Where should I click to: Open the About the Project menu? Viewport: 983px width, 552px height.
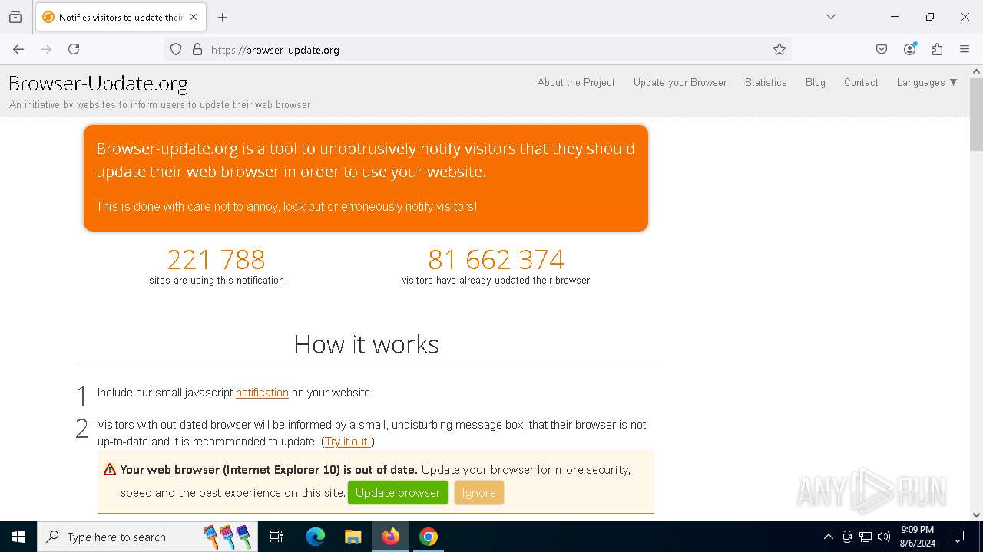pos(576,82)
